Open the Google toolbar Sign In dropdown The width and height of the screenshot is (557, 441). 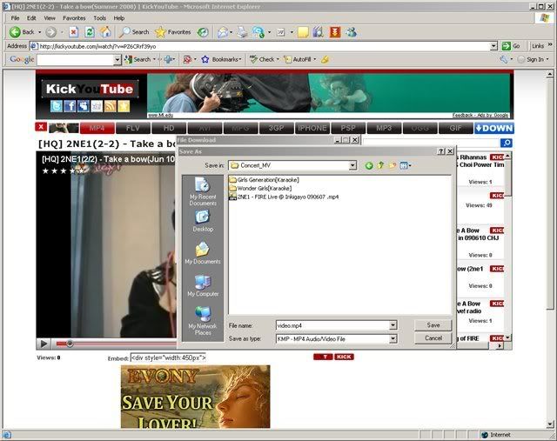pyautogui.click(x=547, y=60)
